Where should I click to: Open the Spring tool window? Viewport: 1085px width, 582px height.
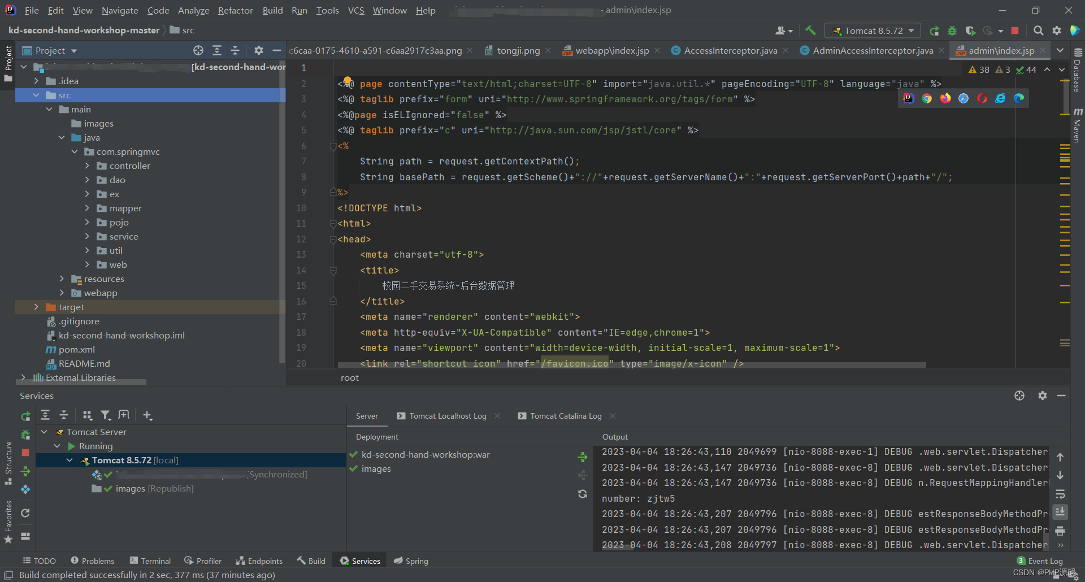(x=411, y=561)
